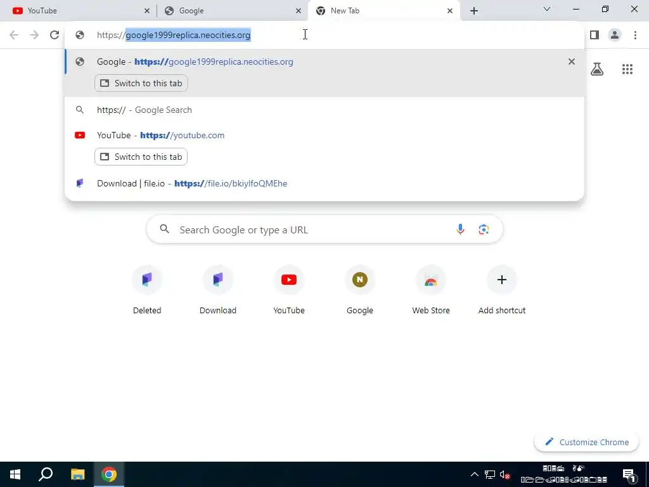Click Switch to this tab under Google suggestion
This screenshot has width=649, height=487.
tap(141, 83)
